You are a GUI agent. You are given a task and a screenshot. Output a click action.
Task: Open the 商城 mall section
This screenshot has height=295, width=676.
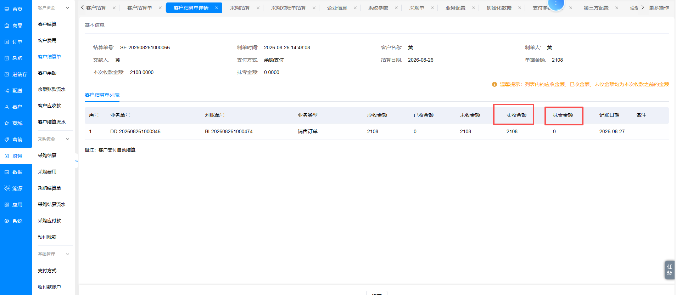pos(16,123)
